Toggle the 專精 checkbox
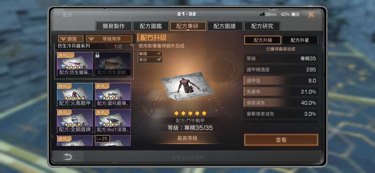This screenshot has width=375, height=173. point(150,54)
